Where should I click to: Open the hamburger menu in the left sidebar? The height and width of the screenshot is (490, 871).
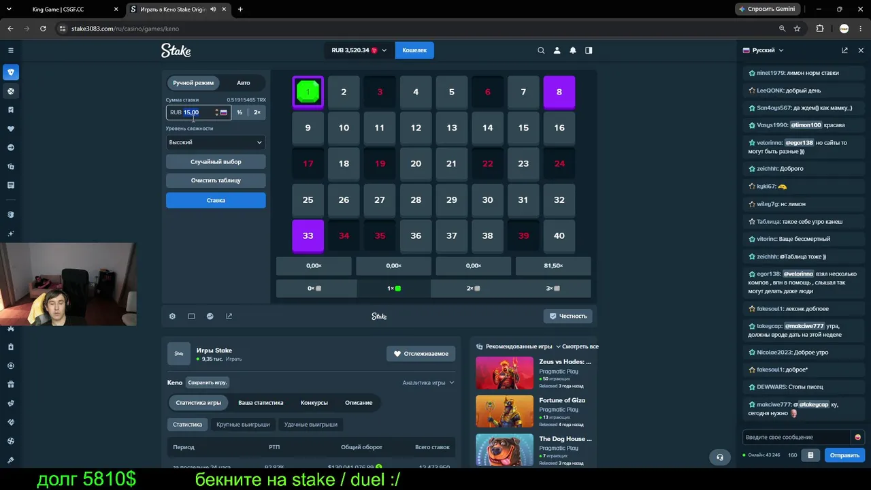11,50
